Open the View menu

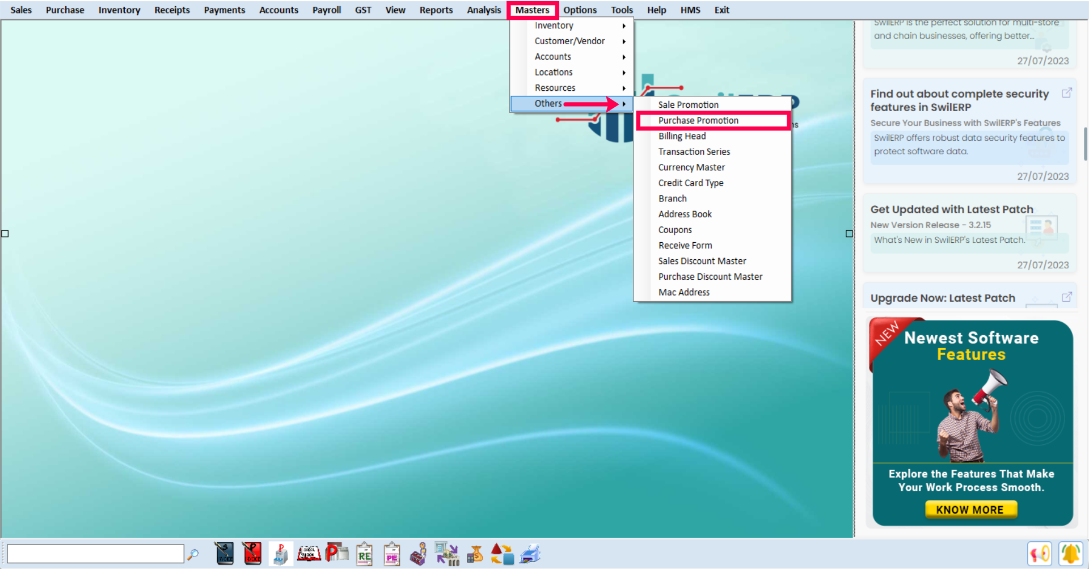pos(395,10)
